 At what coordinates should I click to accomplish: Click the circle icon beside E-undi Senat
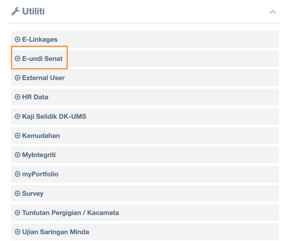coord(17,59)
